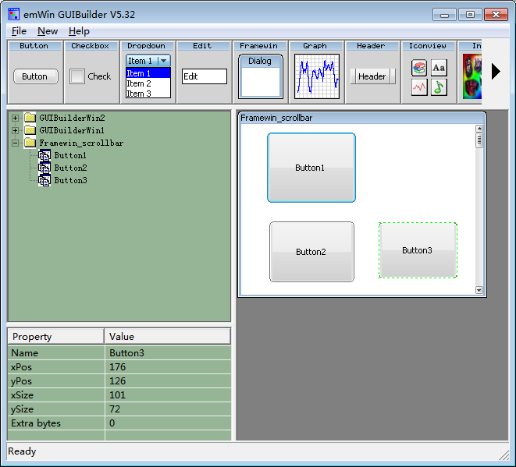Open the New menu
This screenshot has height=467, width=516.
point(48,31)
